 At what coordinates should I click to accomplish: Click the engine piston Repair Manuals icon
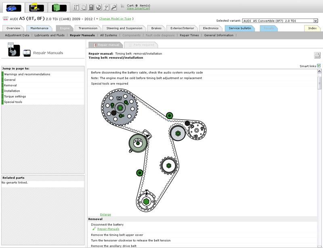click(14, 50)
